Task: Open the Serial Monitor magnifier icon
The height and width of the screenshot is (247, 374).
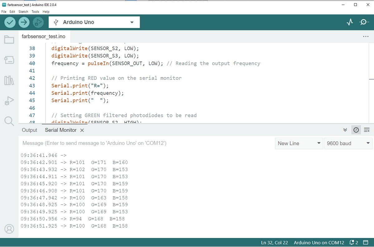Action: tap(364, 22)
